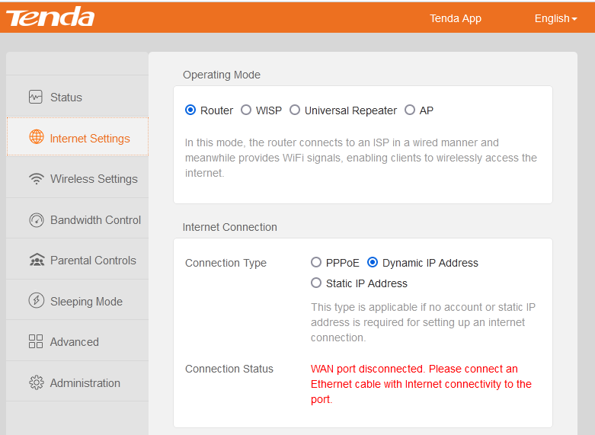Click the Advanced grid icon
The height and width of the screenshot is (435, 595).
[x=36, y=342]
